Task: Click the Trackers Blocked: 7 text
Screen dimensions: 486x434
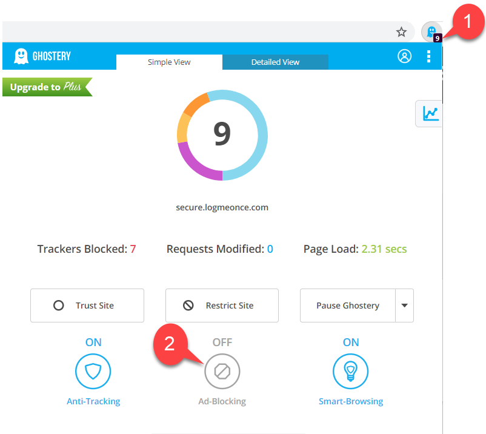Action: click(x=87, y=249)
